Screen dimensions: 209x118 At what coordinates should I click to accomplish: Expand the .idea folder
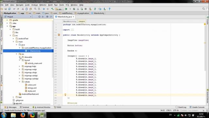(7, 23)
